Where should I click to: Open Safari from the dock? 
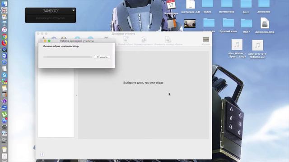[x=5, y=62]
